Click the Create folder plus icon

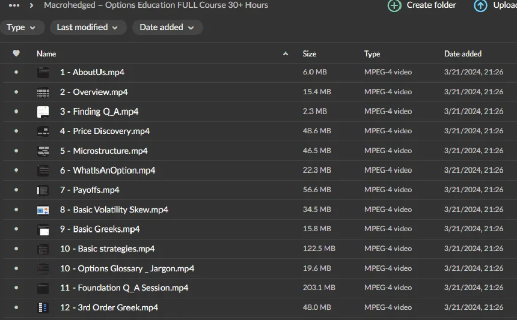click(x=394, y=5)
